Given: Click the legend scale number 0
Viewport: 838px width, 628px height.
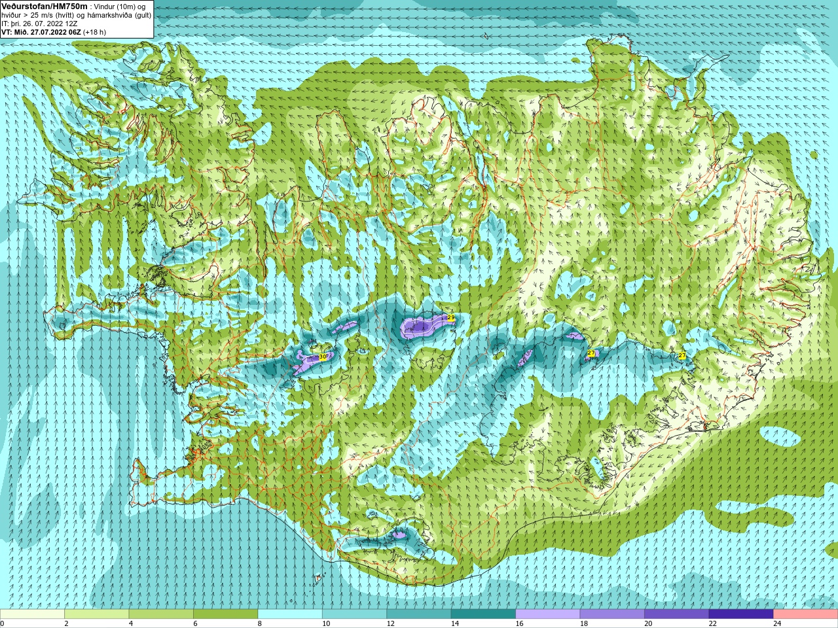Looking at the screenshot, I should coord(2,624).
